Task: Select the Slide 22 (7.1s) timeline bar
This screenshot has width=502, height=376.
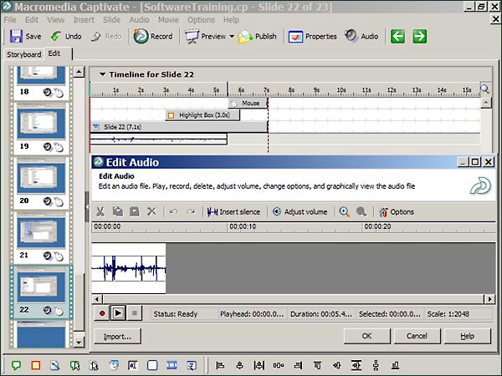Action: click(179, 127)
